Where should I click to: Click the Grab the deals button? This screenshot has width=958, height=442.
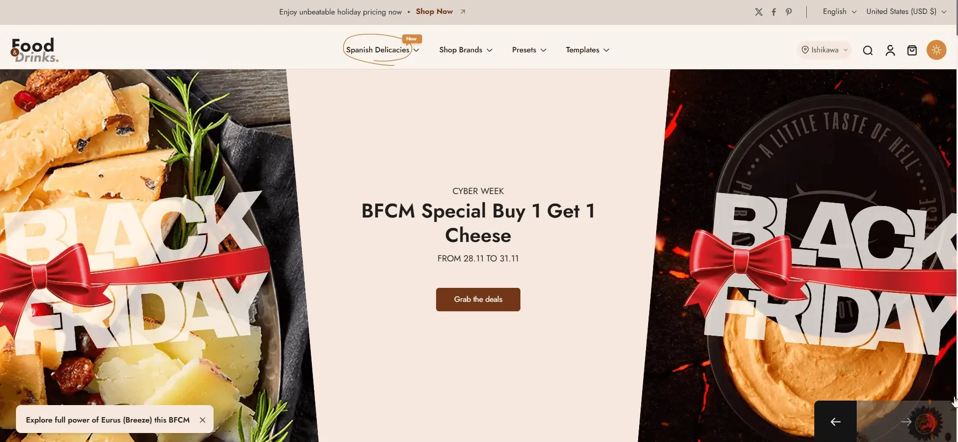(478, 299)
